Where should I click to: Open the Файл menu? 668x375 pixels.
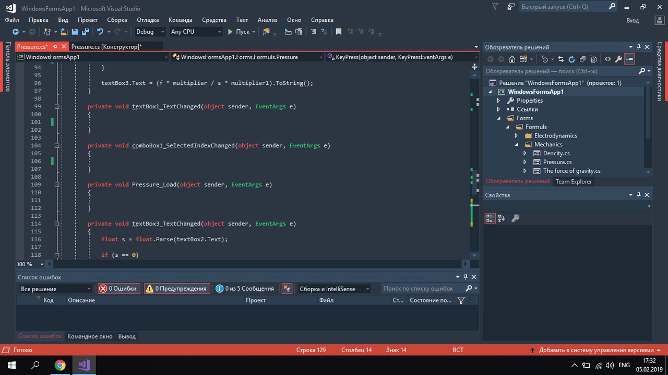12,20
